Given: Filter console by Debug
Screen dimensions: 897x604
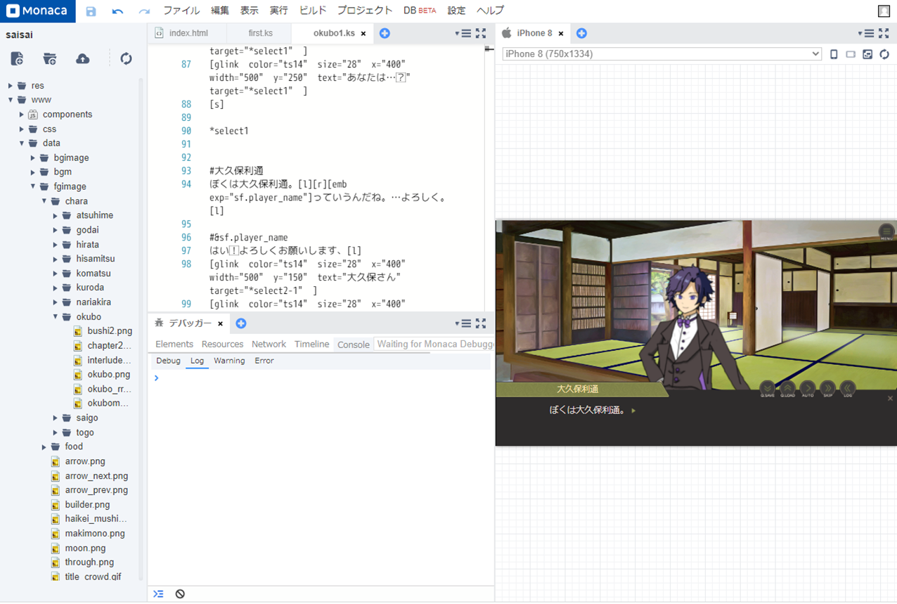Looking at the screenshot, I should [168, 361].
